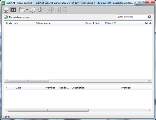Screen dimensions: 156x120
Task: Maximize the RadiAnt window
Action: 142,2
